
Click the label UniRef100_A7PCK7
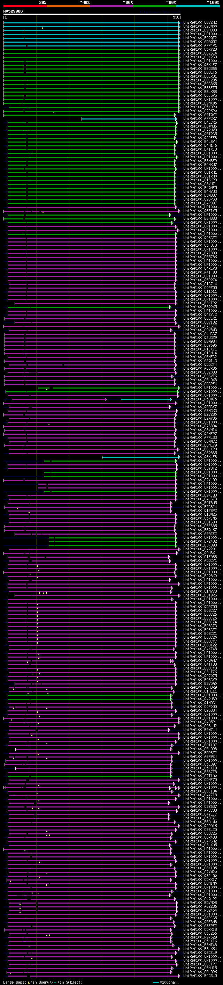coord(200,118)
